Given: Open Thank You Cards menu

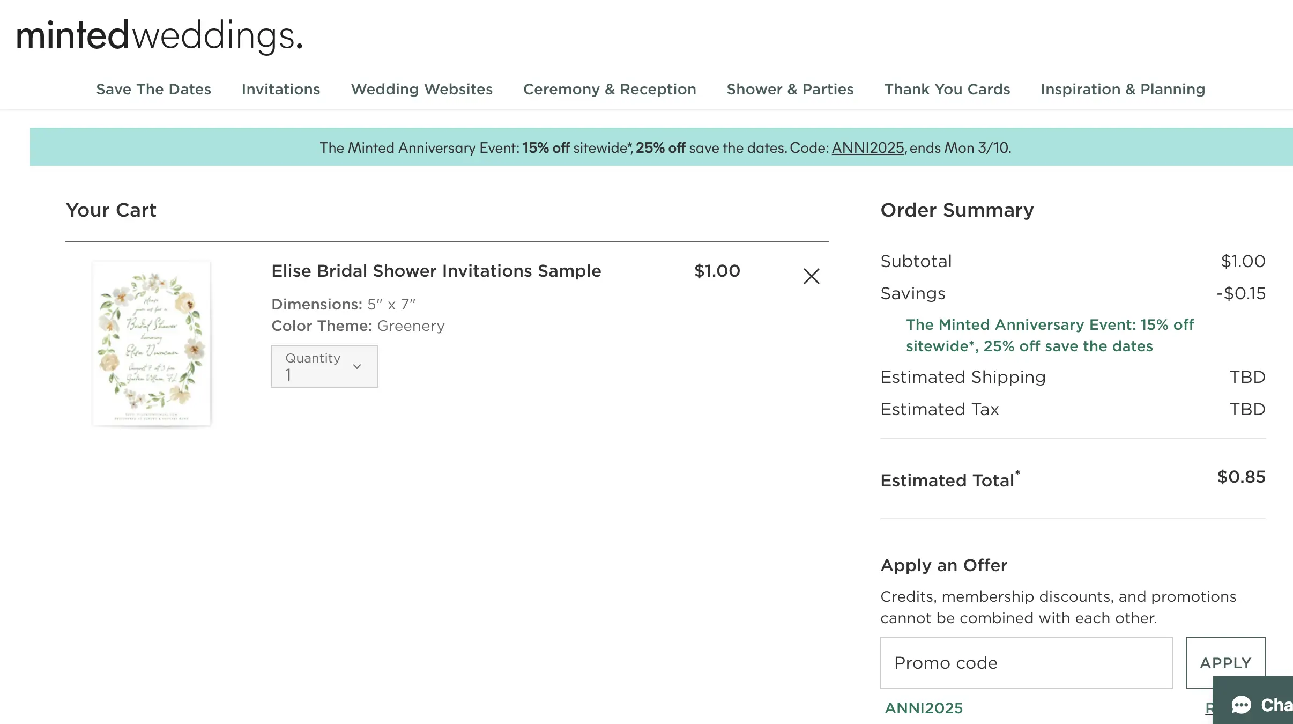Looking at the screenshot, I should click(x=947, y=89).
